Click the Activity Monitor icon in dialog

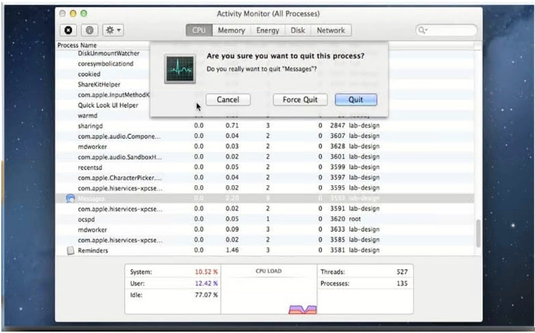[x=180, y=70]
